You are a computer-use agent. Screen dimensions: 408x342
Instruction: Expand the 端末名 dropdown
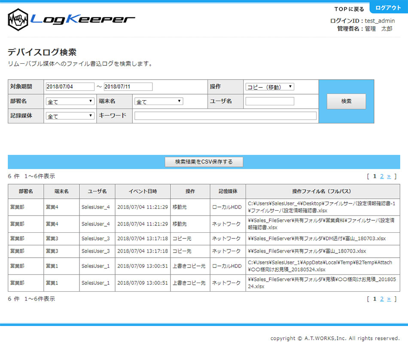pyautogui.click(x=158, y=102)
